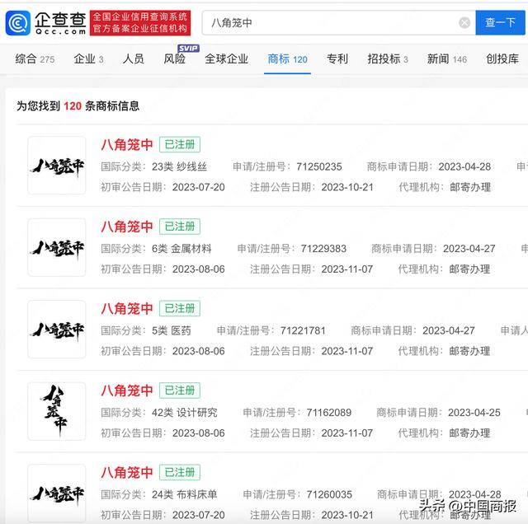
Task: Switch to the 风险 tab
Action: (x=174, y=59)
